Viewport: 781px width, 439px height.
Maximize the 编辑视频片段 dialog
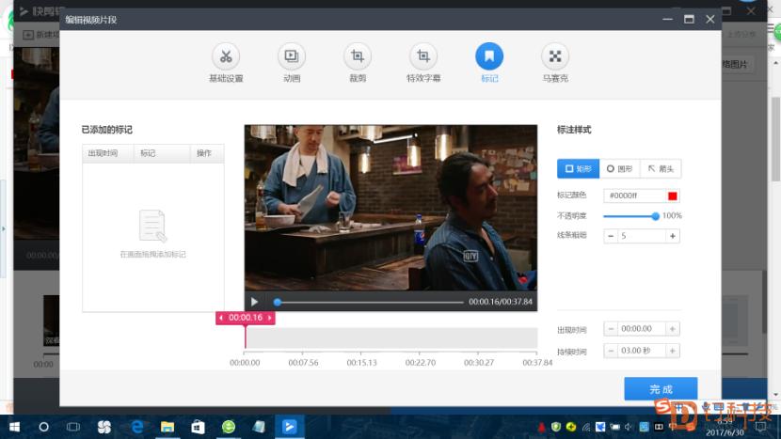pyautogui.click(x=689, y=20)
